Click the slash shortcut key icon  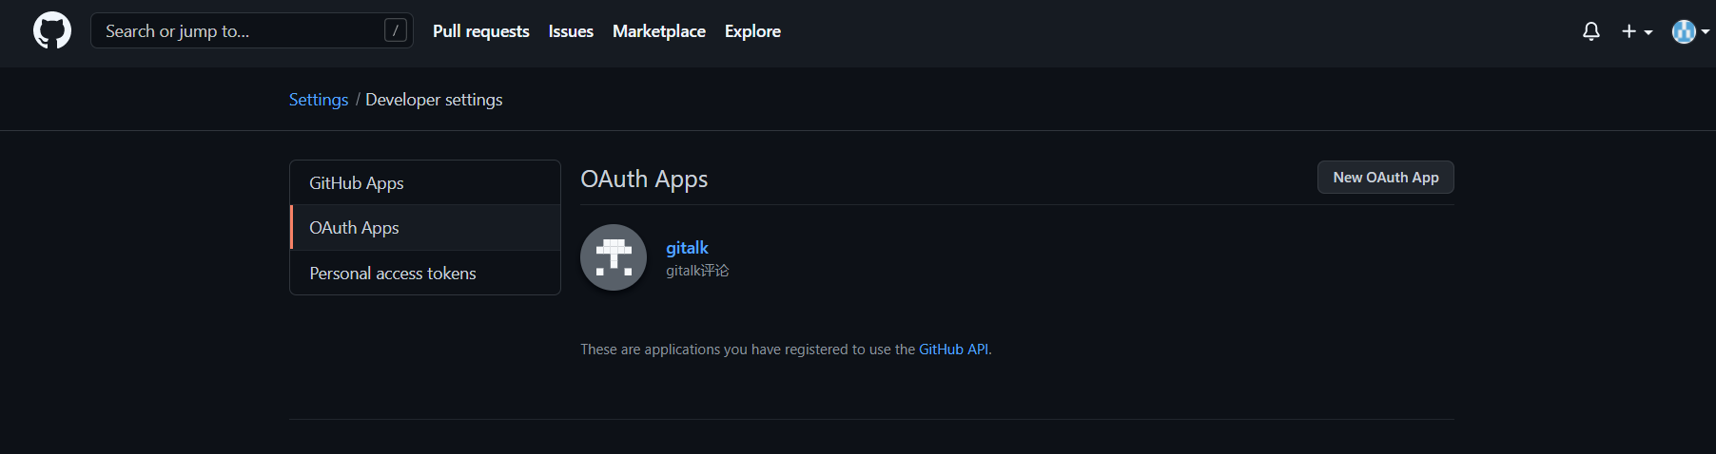tap(396, 31)
